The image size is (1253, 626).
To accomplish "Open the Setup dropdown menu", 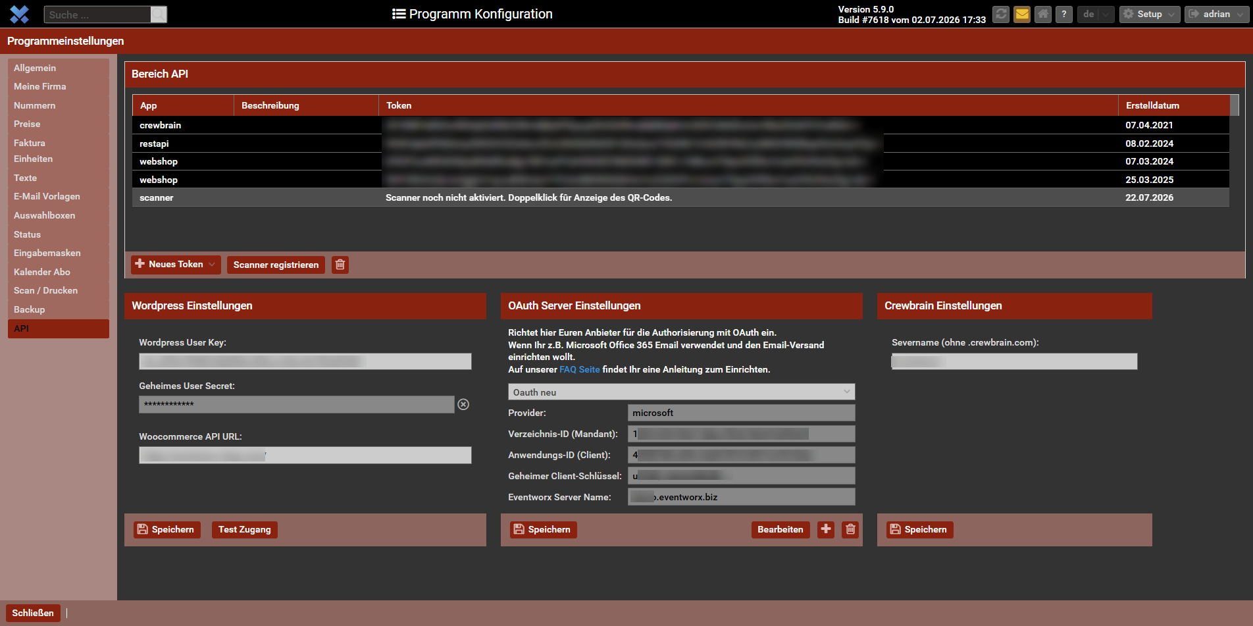I will click(1150, 14).
